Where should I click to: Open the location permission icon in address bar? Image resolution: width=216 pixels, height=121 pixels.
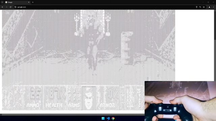click(x=196, y=7)
